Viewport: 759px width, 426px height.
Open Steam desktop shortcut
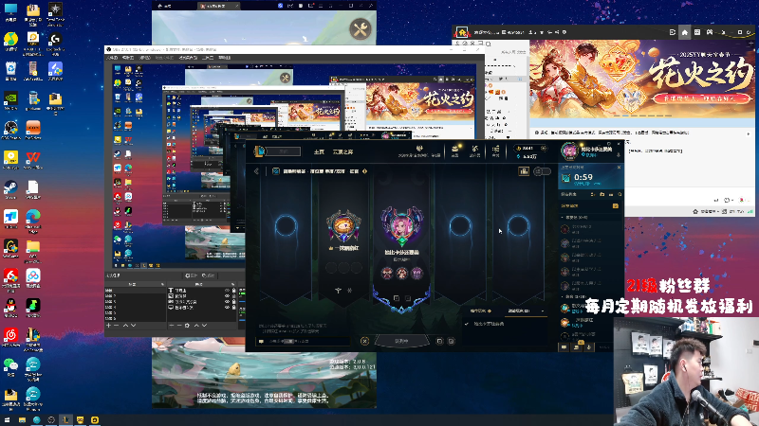[10, 189]
